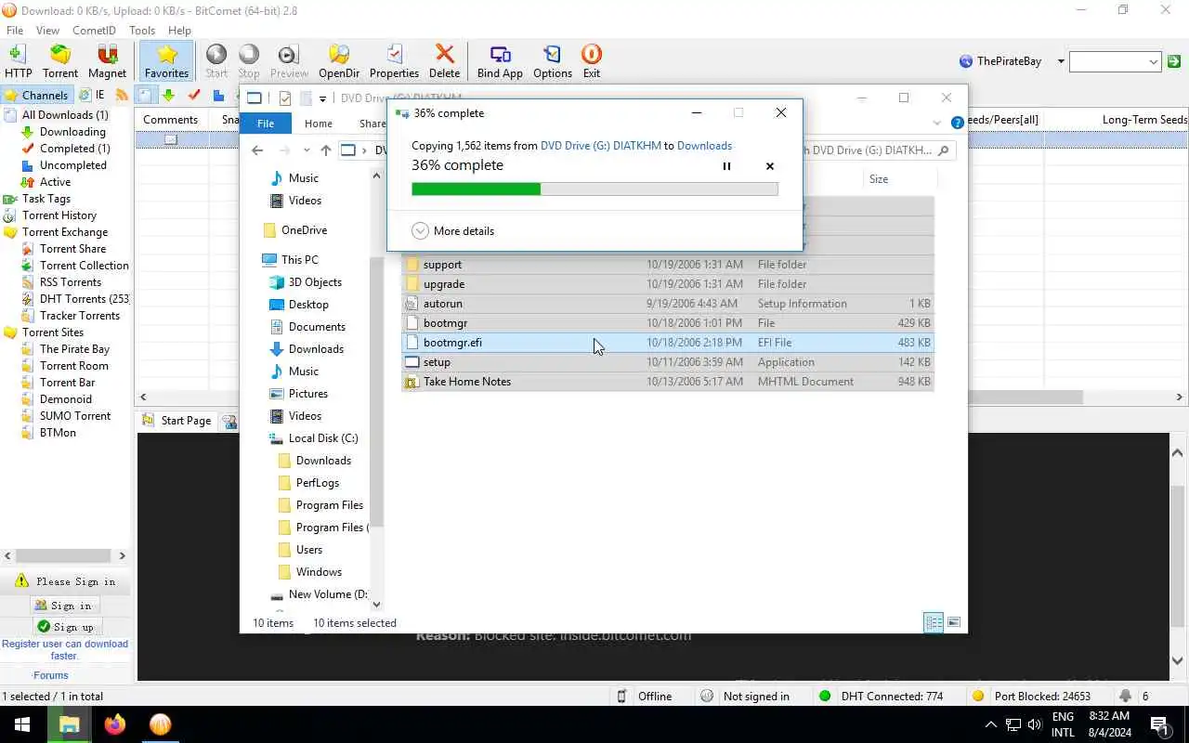Switch Explorer to details view icon

[x=934, y=622]
